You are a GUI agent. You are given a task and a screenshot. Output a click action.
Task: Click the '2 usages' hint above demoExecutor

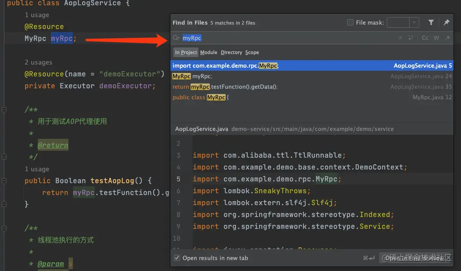pyautogui.click(x=38, y=62)
